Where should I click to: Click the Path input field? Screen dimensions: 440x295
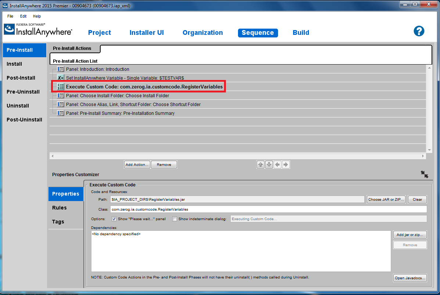pos(237,199)
